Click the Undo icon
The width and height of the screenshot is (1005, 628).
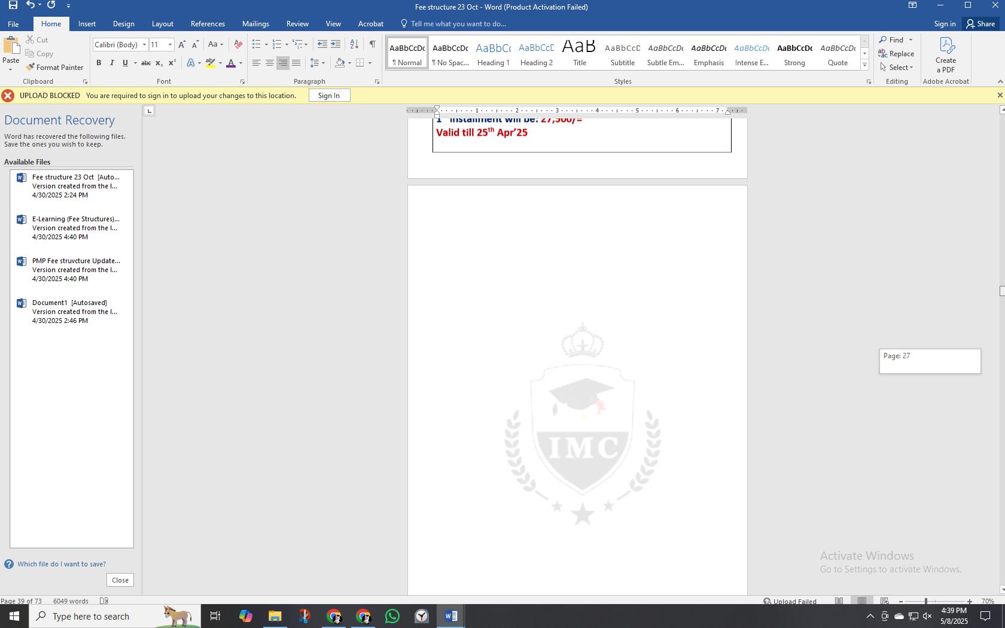(x=30, y=5)
